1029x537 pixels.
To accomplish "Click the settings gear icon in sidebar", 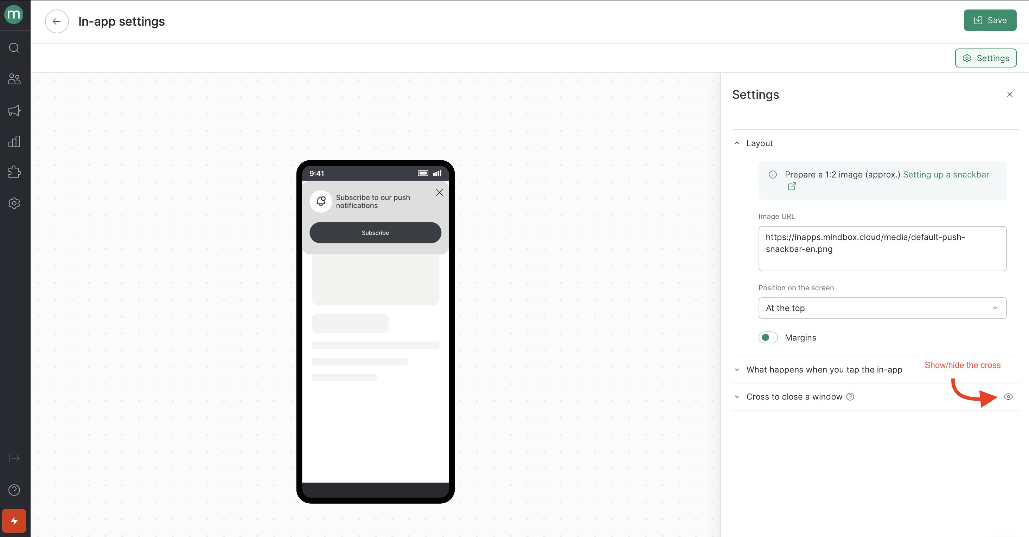I will point(15,203).
